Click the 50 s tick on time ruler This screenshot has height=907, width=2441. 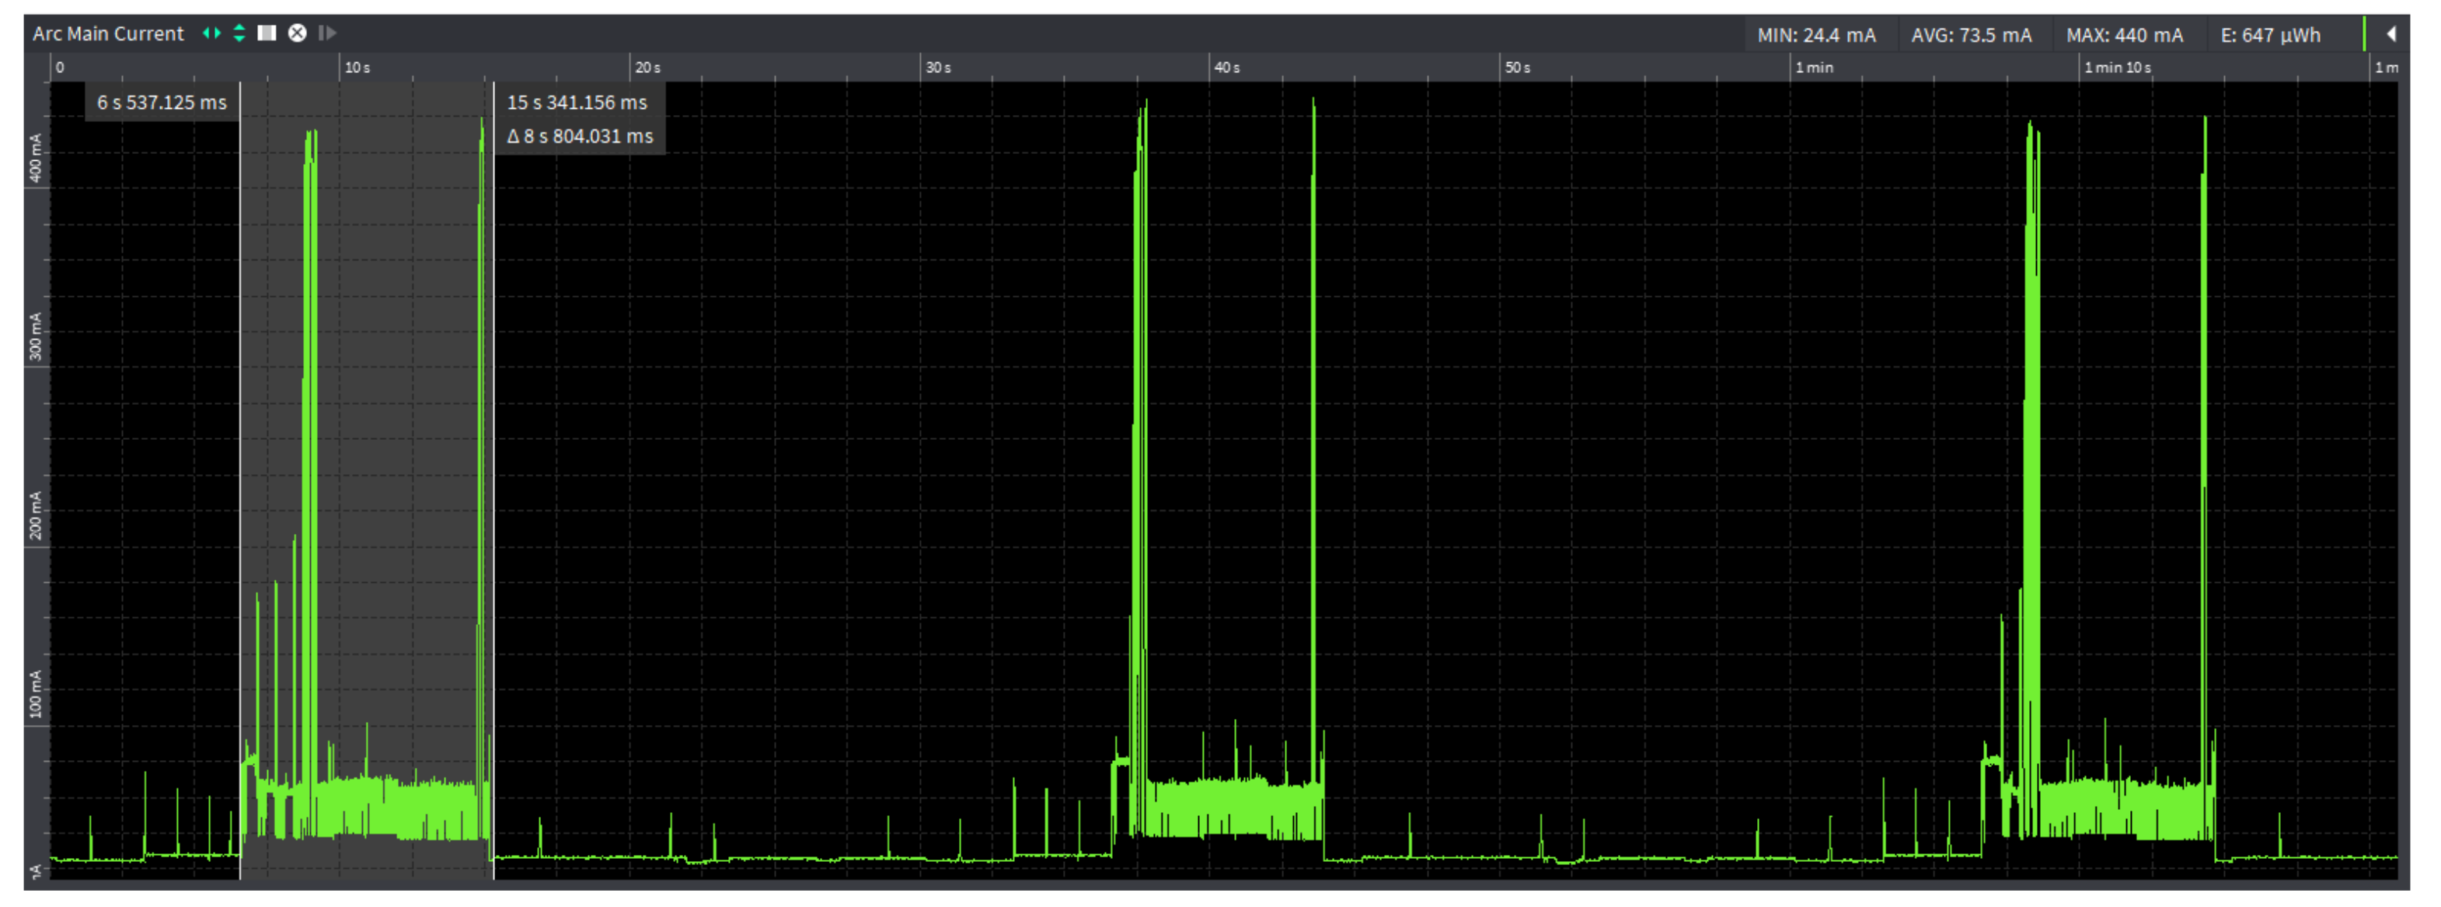1517,68
